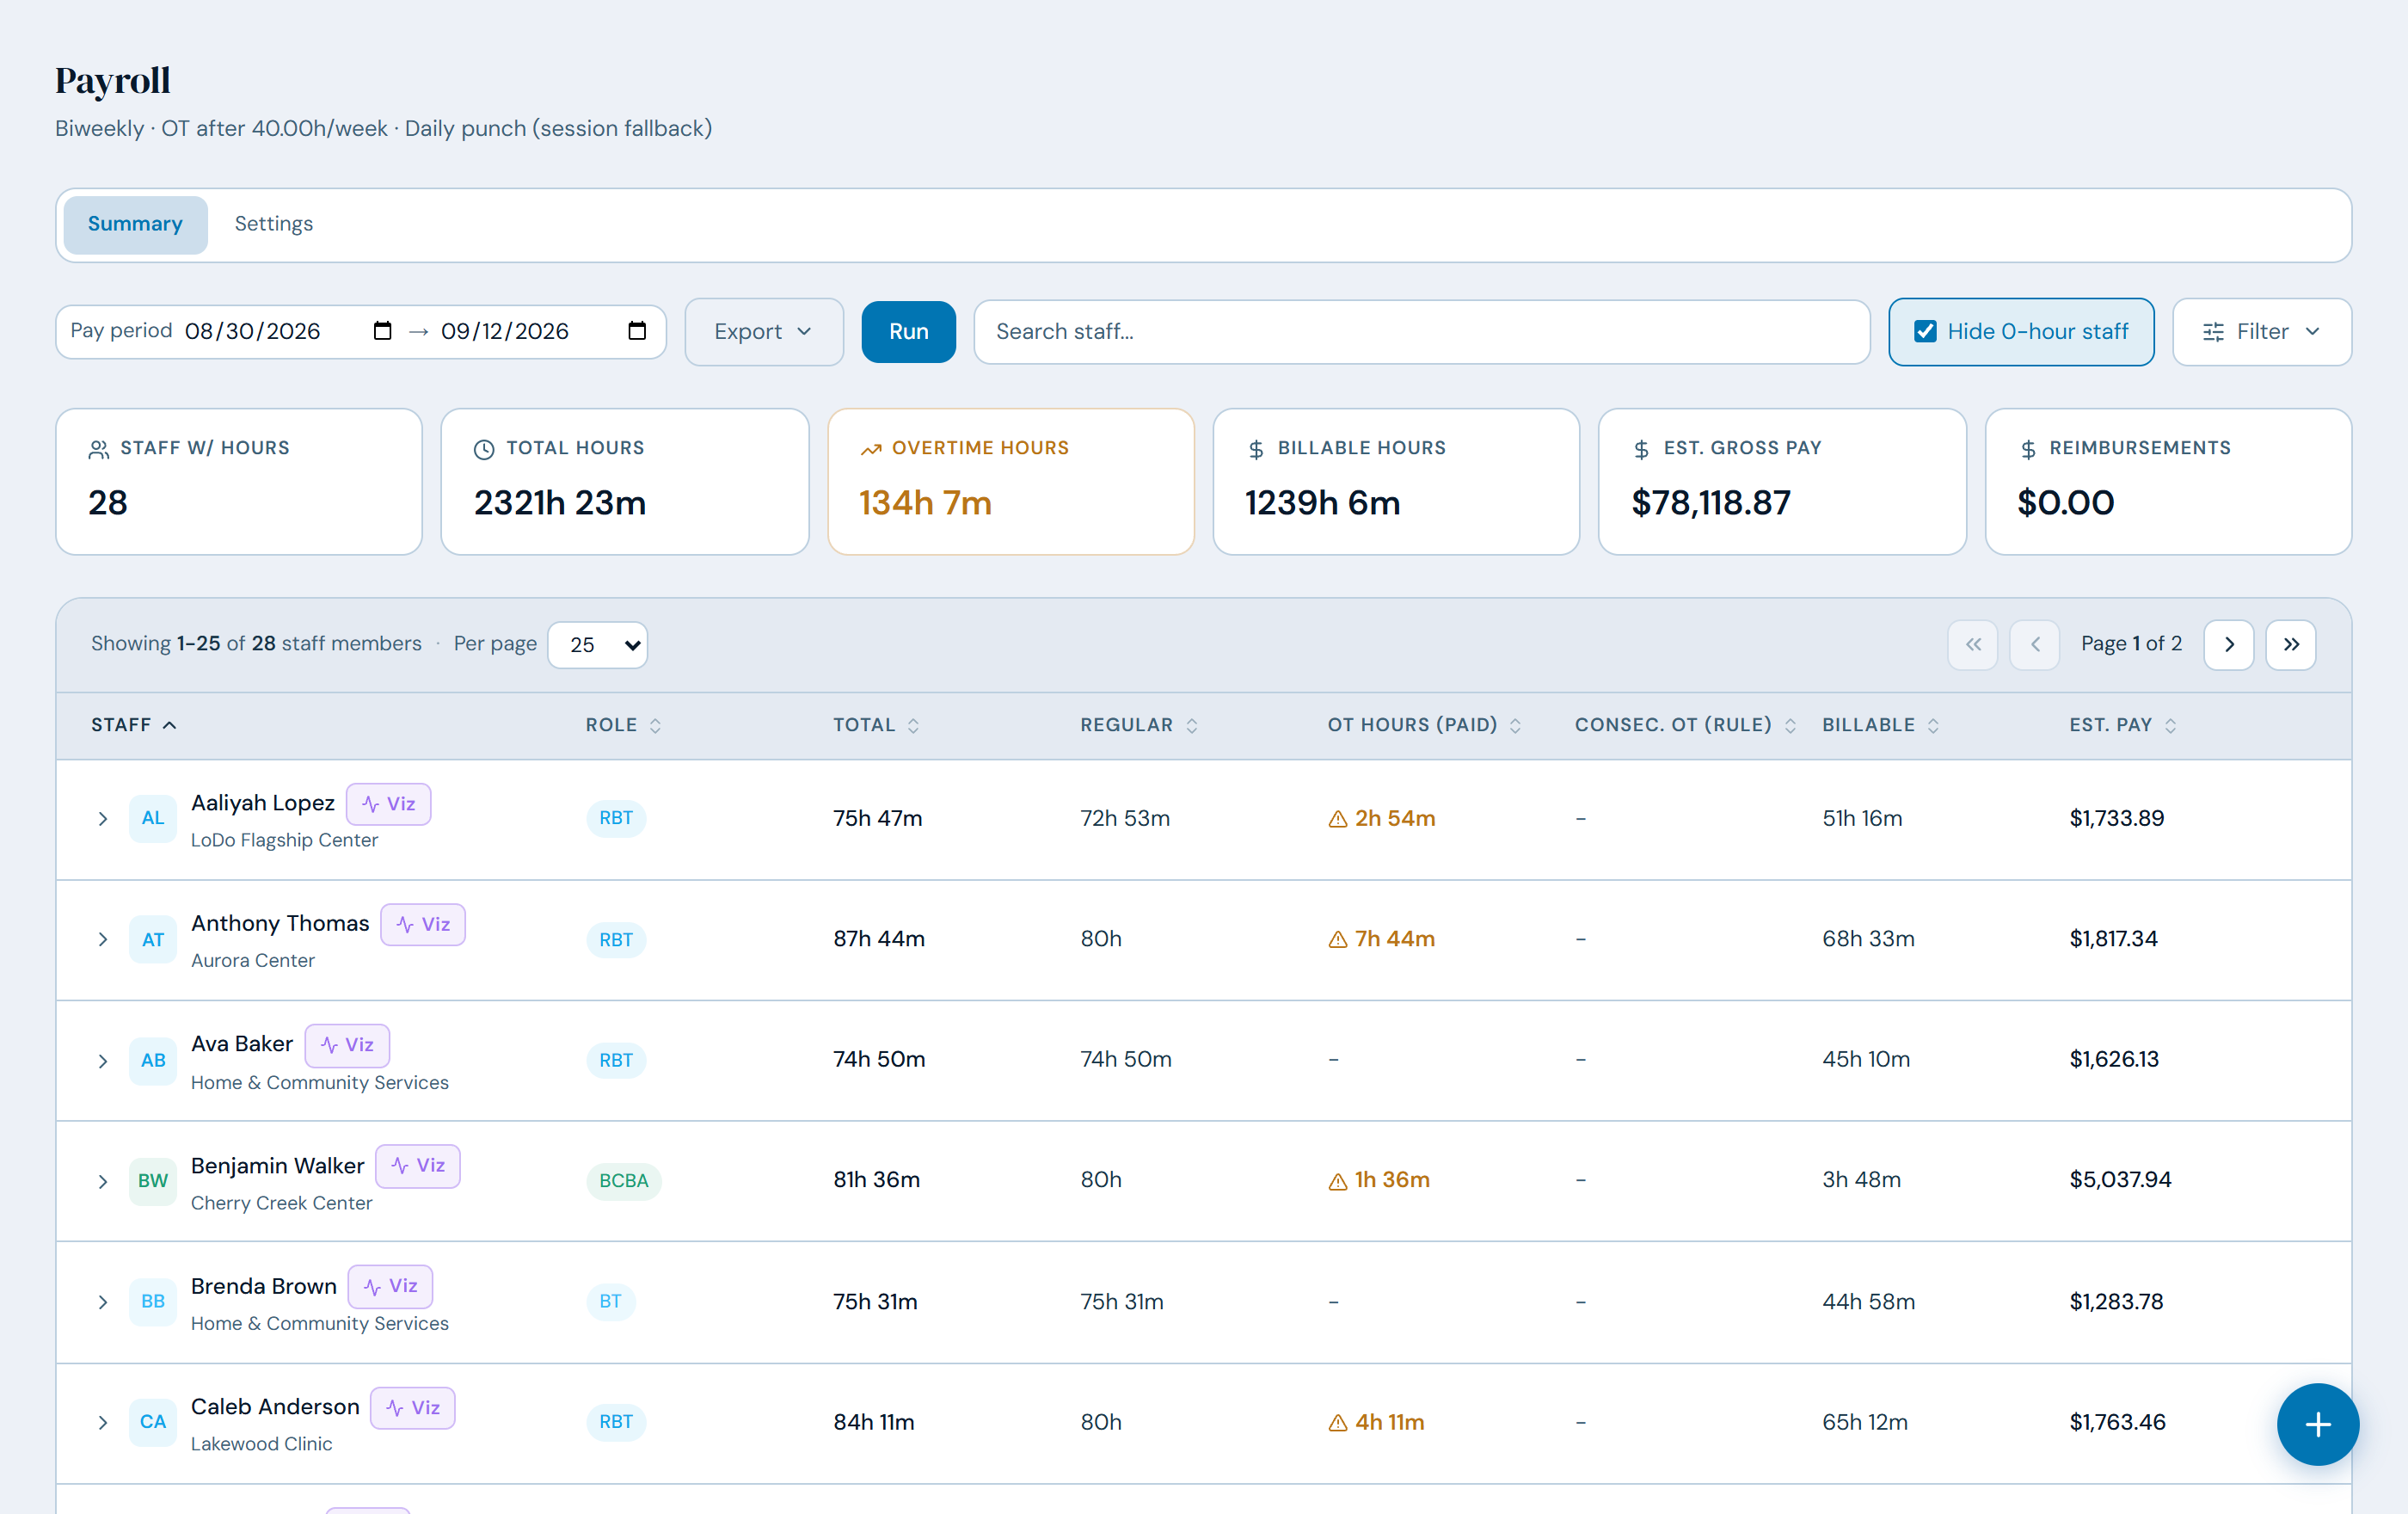
Task: Click the overtime warning icon for Anthony Thomas
Action: [1337, 939]
